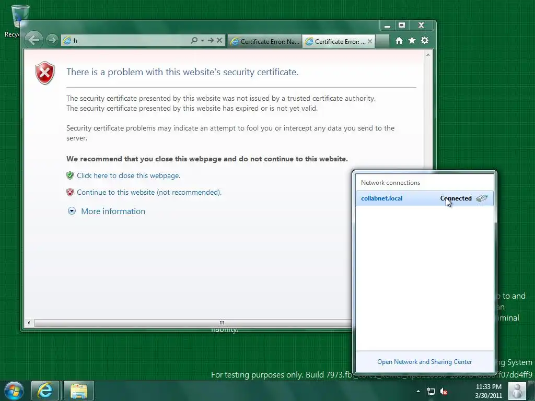Continue to this website (not recommended) link
535x401 pixels.
point(149,192)
